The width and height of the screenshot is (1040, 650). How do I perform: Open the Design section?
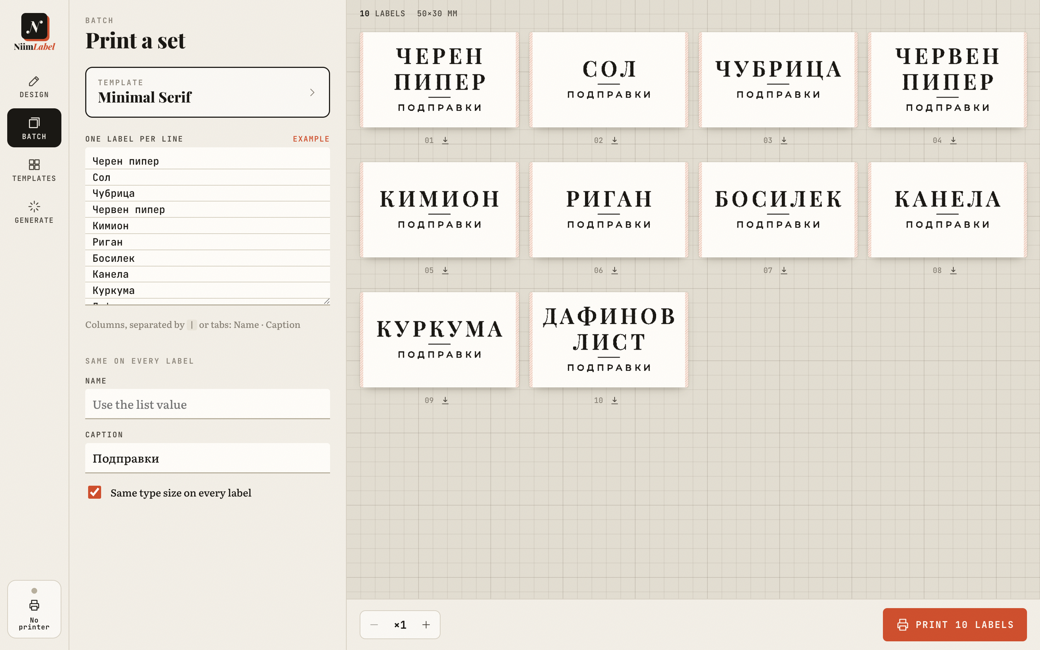pyautogui.click(x=34, y=86)
